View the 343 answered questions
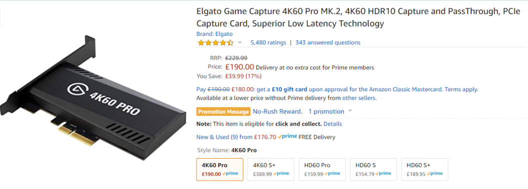 pos(327,42)
